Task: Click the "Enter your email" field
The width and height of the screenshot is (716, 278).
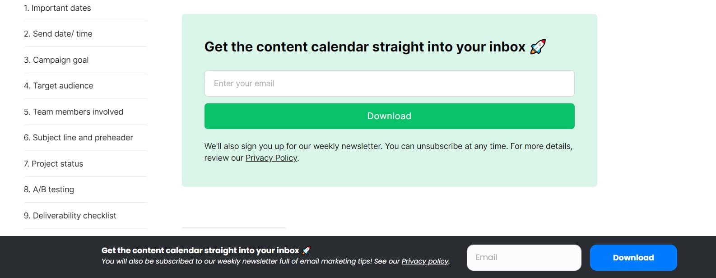Action: [x=389, y=83]
